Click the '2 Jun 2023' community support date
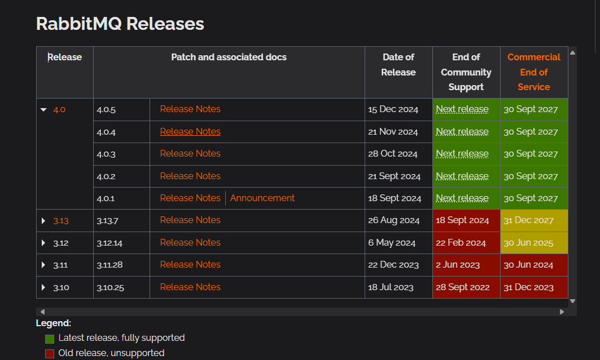 tap(458, 265)
